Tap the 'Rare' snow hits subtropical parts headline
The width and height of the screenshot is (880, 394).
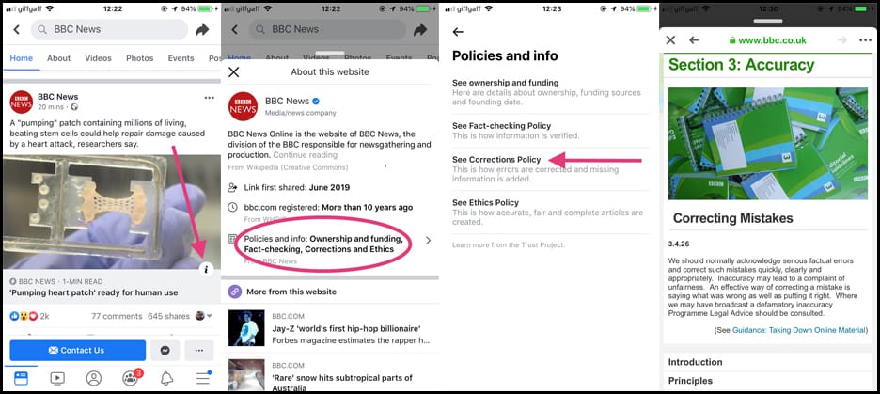point(342,382)
